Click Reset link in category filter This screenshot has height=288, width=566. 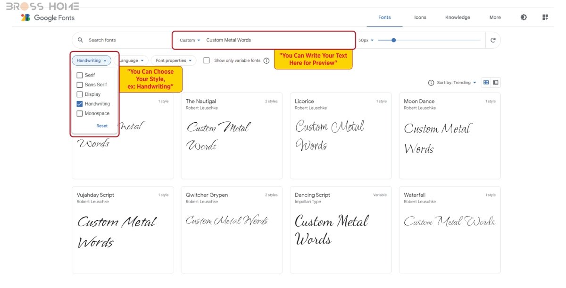(x=102, y=126)
